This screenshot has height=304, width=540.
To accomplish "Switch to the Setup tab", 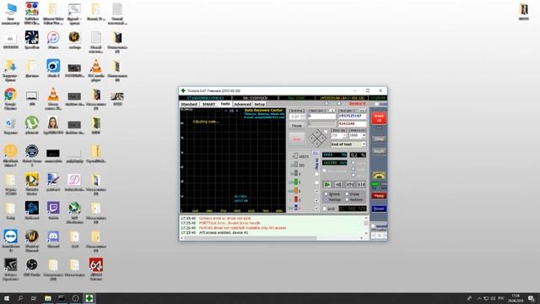I will click(x=259, y=104).
